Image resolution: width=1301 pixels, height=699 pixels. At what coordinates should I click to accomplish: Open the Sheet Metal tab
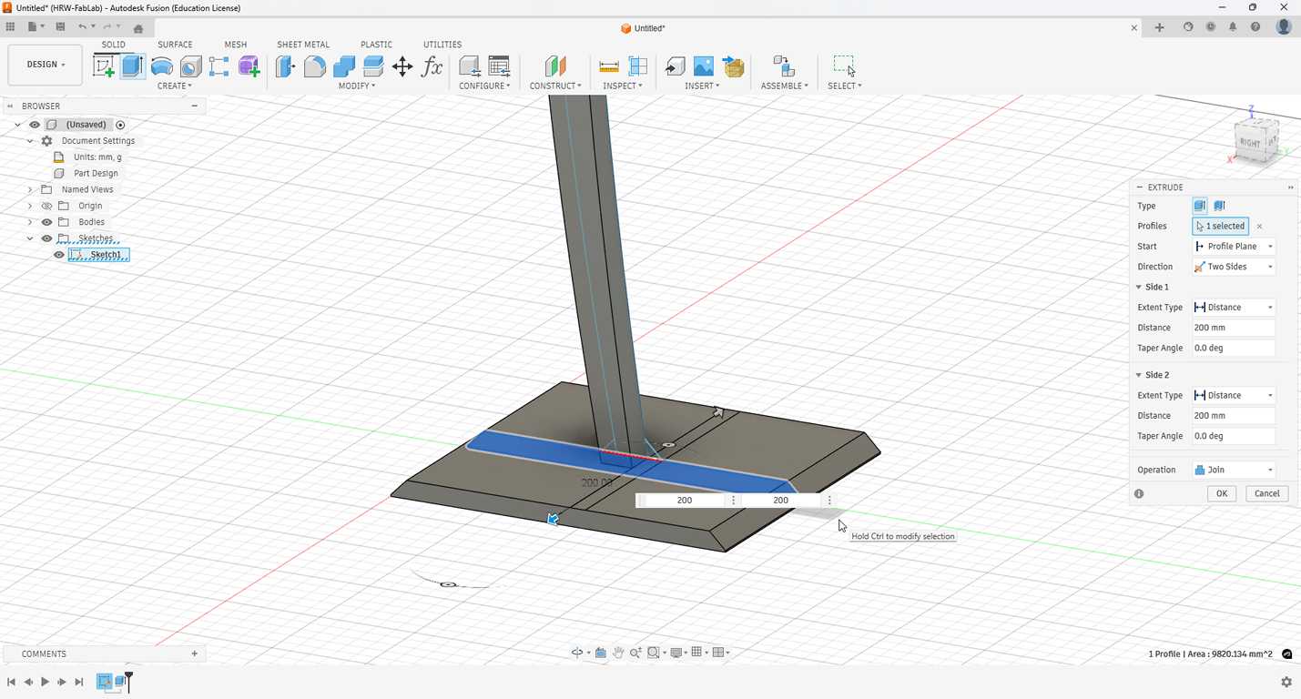point(303,45)
